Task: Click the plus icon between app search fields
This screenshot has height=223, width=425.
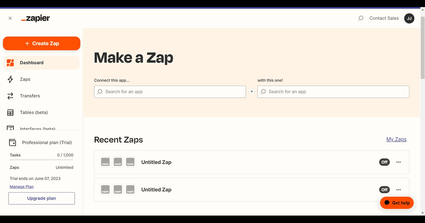Action: [x=252, y=92]
